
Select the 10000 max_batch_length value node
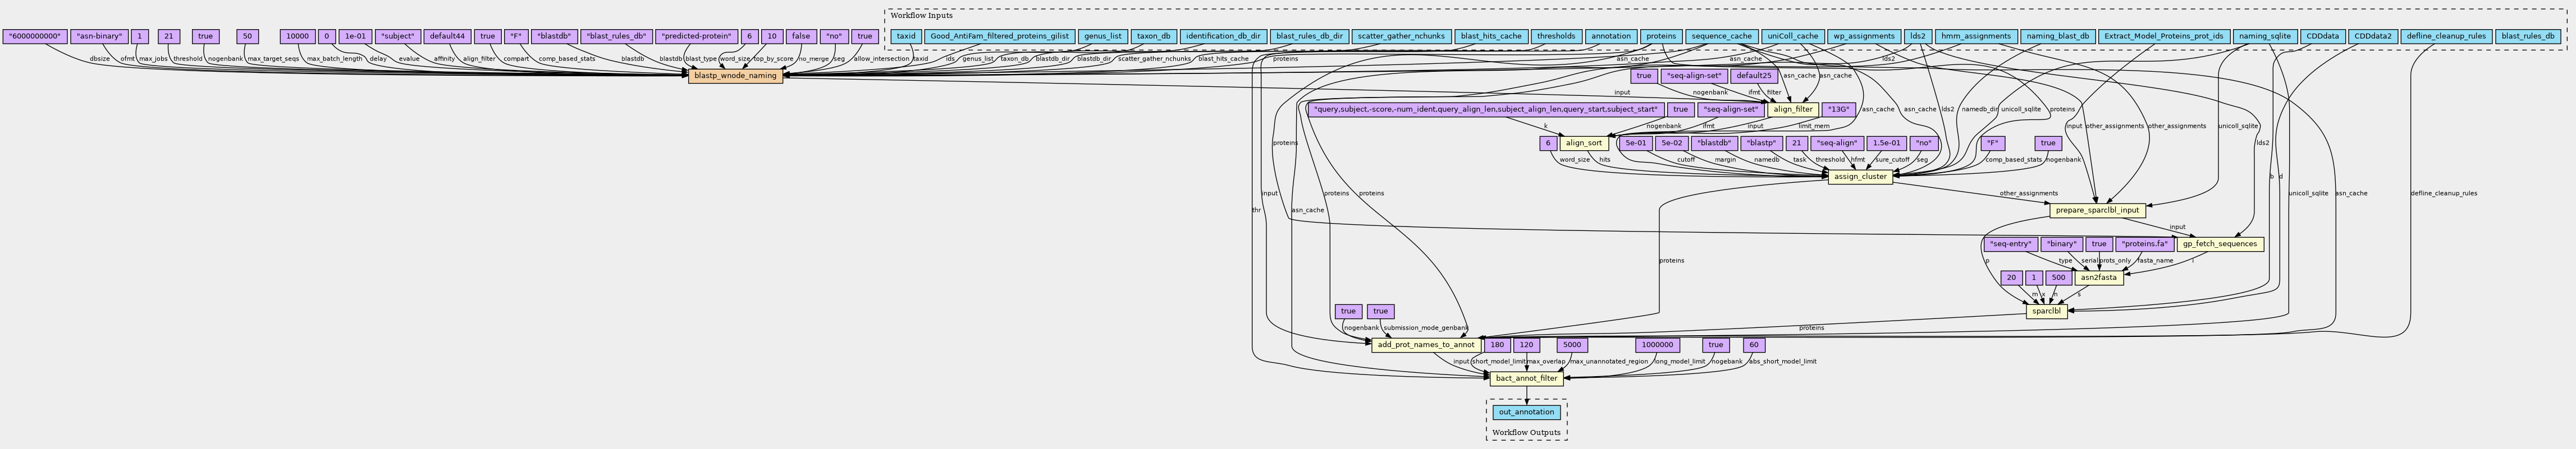297,36
